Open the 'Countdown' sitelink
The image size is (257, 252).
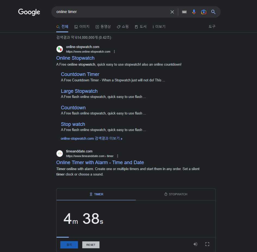click(x=73, y=108)
